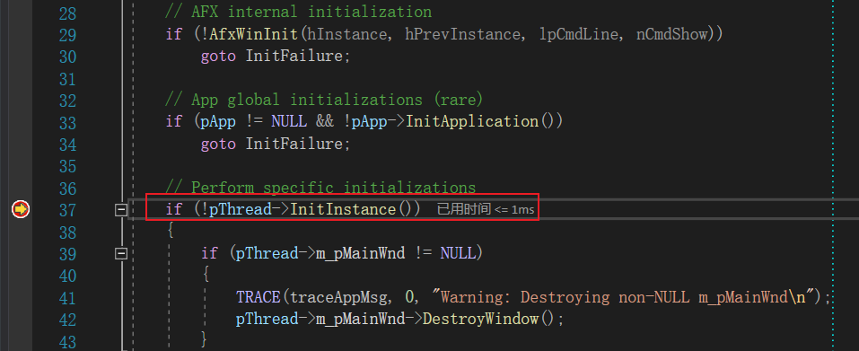Select line number 30

[x=67, y=57]
